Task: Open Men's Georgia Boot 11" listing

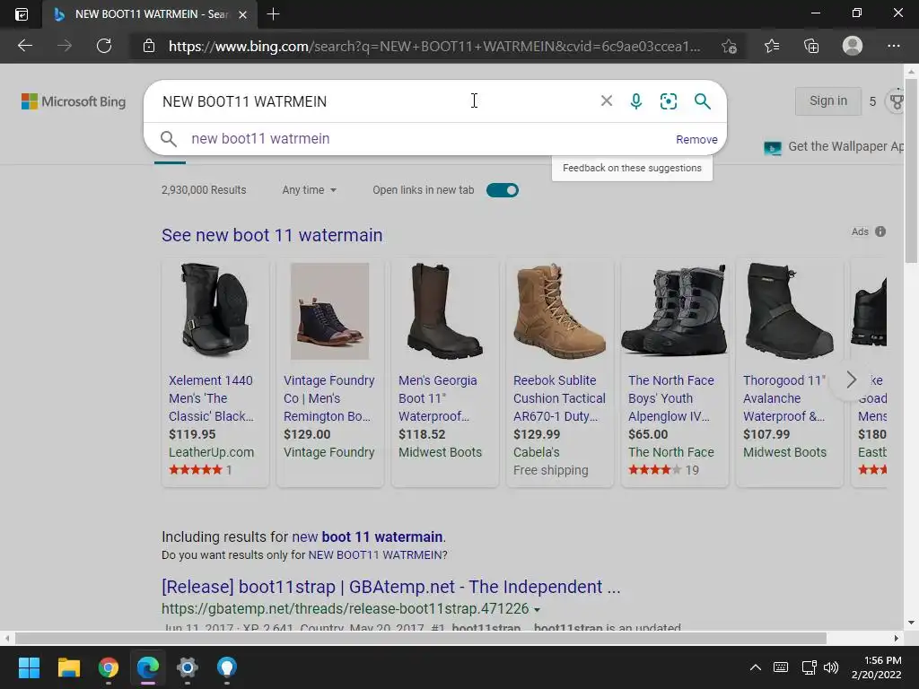Action: point(438,398)
